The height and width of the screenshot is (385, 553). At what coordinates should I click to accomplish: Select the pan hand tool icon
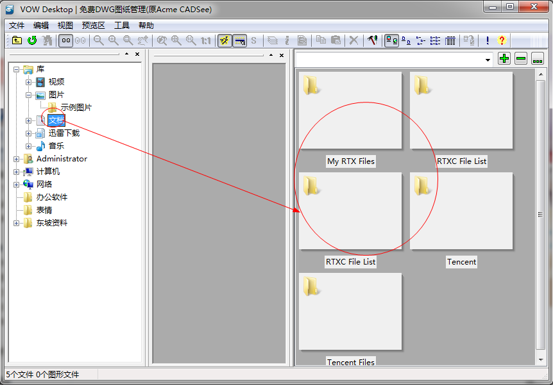(143, 40)
